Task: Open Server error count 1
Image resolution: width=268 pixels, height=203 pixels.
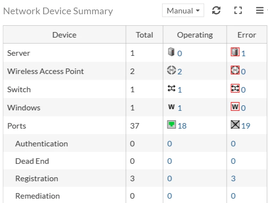Action: click(243, 53)
